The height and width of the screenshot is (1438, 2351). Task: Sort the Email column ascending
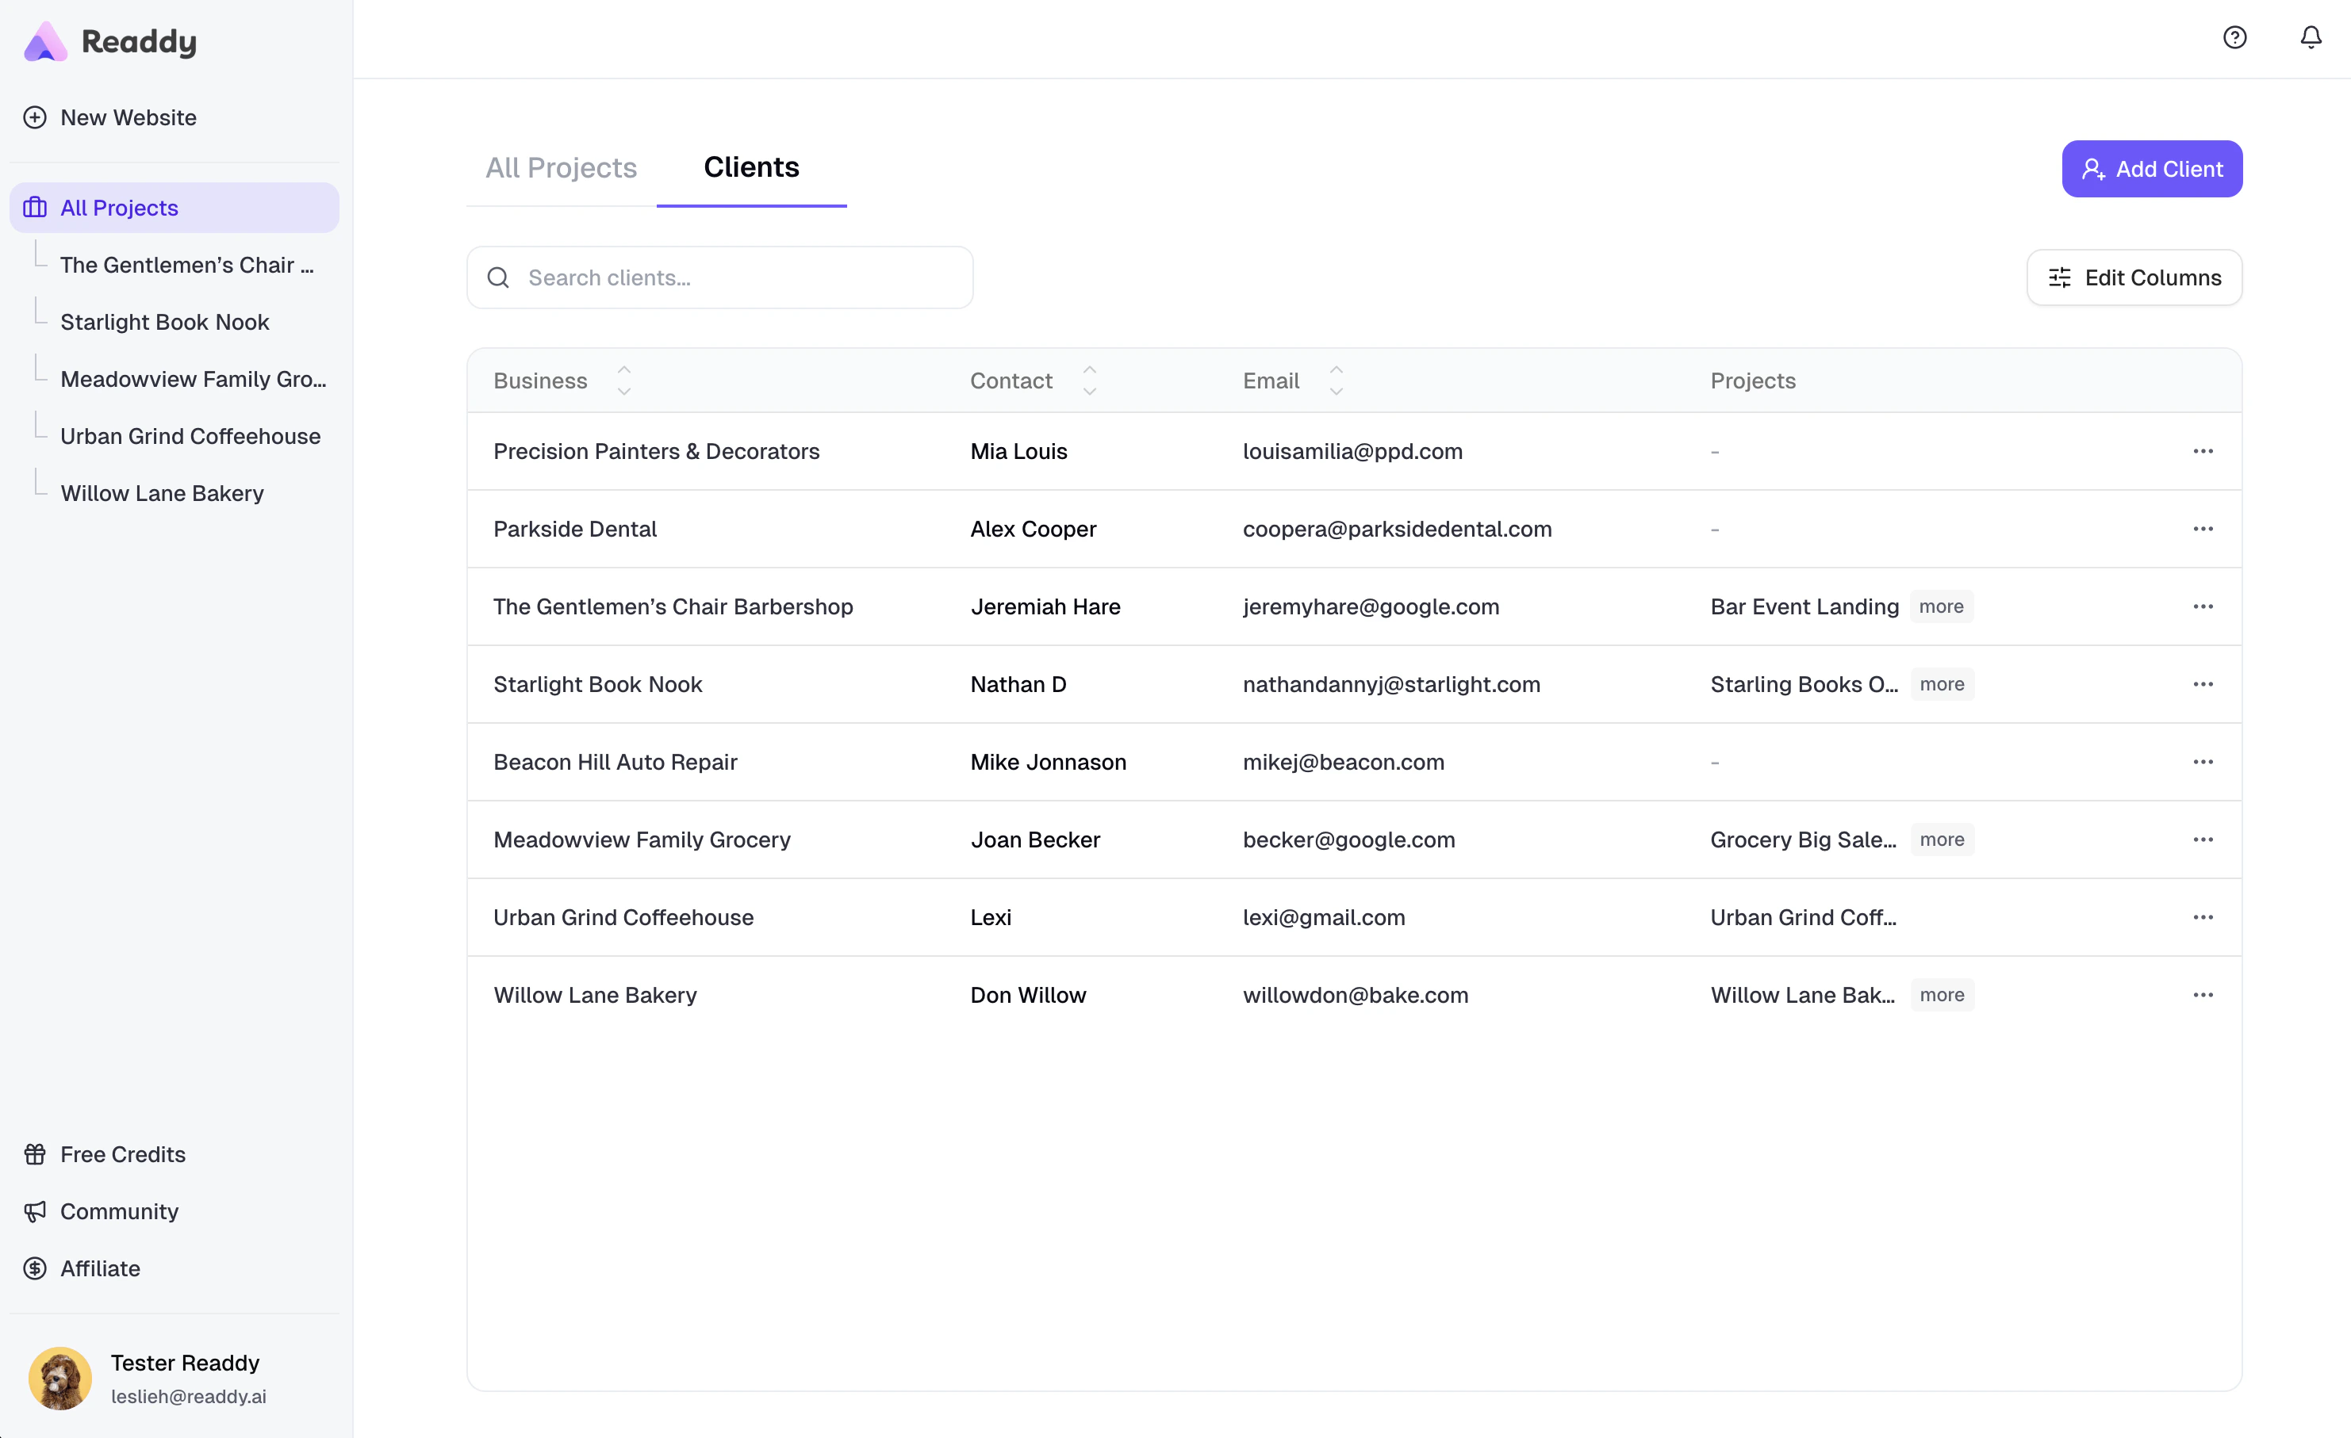(1337, 371)
